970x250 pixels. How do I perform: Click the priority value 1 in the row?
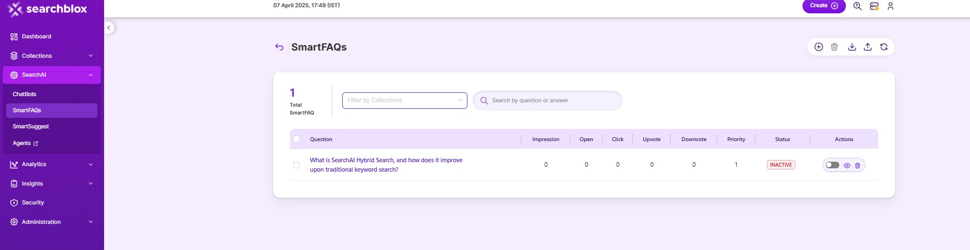tap(736, 165)
